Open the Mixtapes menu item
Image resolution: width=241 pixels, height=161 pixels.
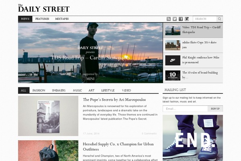coord(62,19)
